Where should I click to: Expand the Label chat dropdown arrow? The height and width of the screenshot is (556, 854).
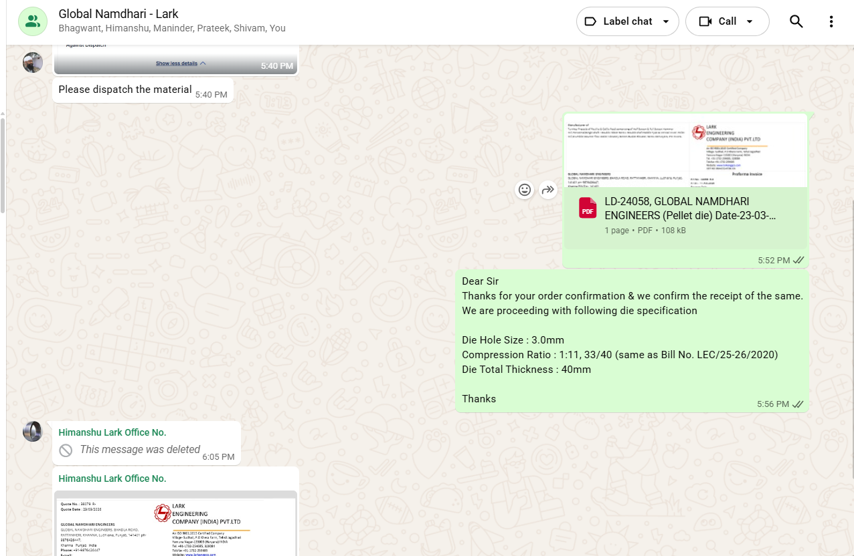[665, 21]
